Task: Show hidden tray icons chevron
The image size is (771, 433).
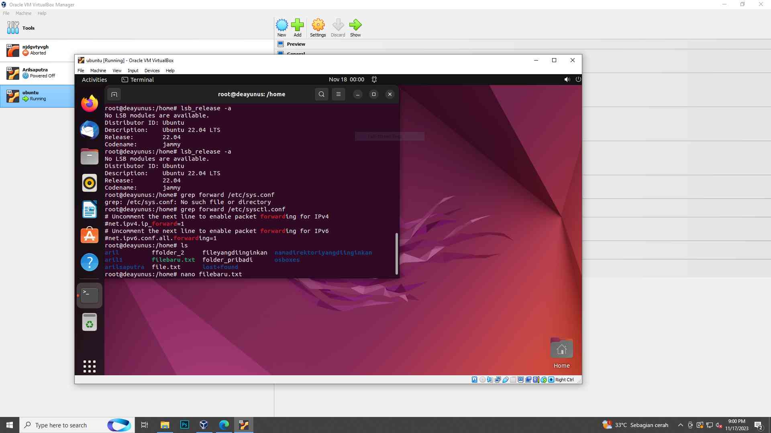Action: pyautogui.click(x=680, y=425)
